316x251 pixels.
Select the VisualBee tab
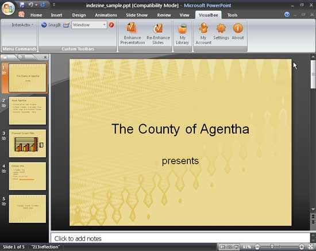[x=208, y=15]
